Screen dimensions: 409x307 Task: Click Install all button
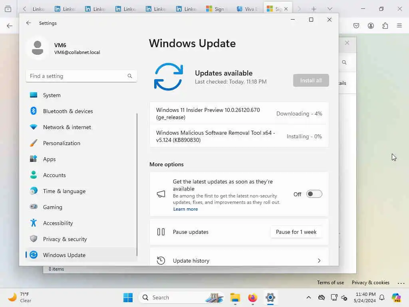(x=311, y=80)
